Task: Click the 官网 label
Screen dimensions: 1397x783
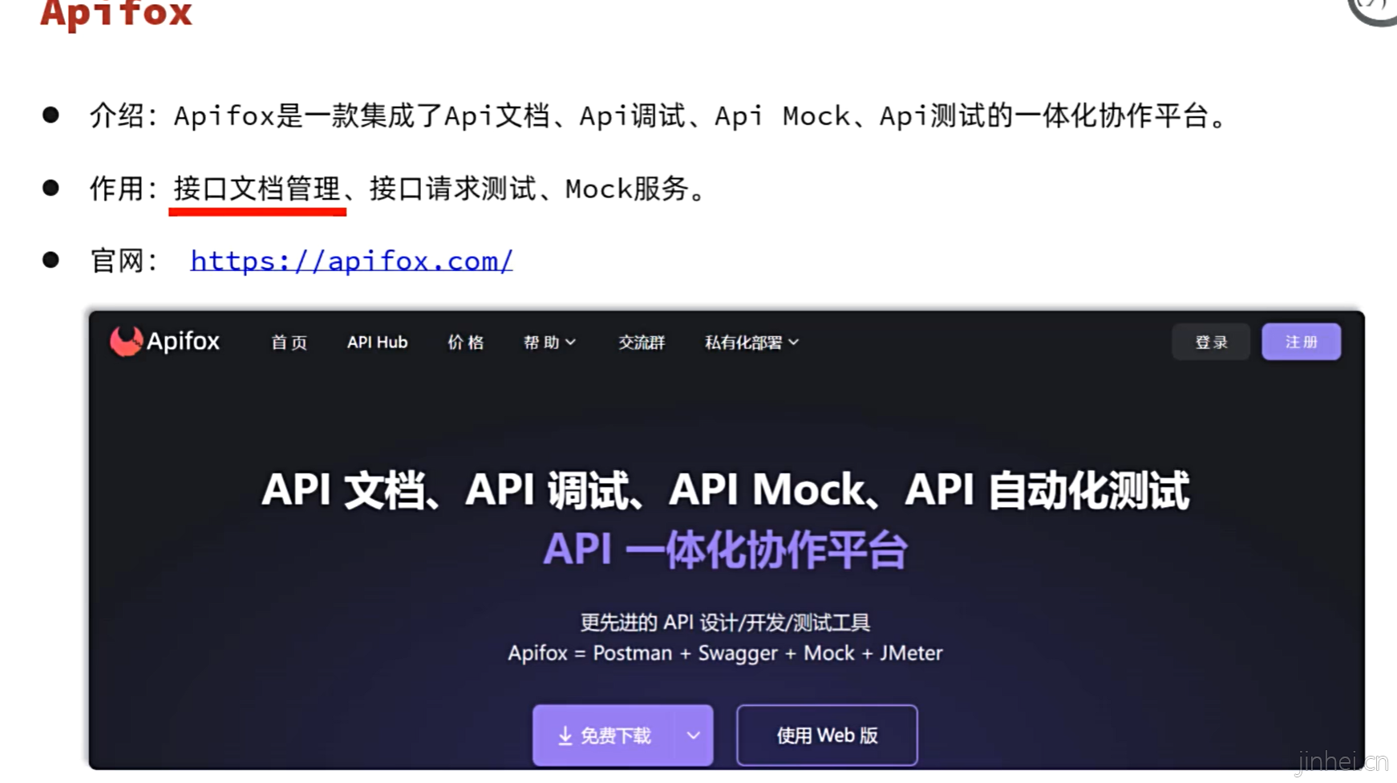Action: 123,261
